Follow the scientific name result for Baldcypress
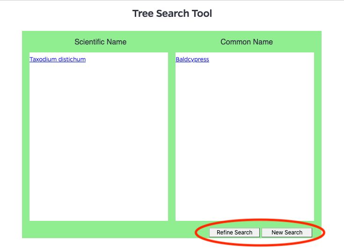 point(58,59)
